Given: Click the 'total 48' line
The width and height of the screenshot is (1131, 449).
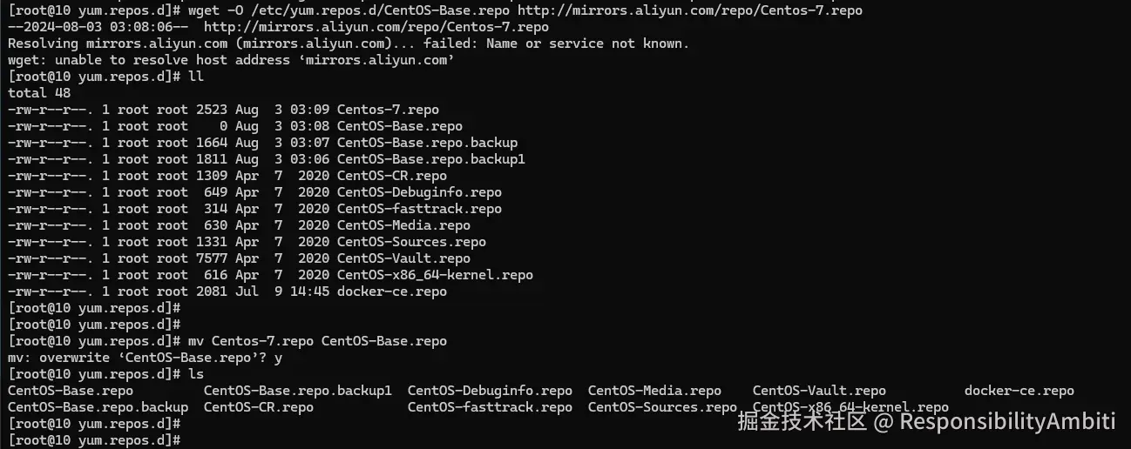Looking at the screenshot, I should [x=39, y=93].
